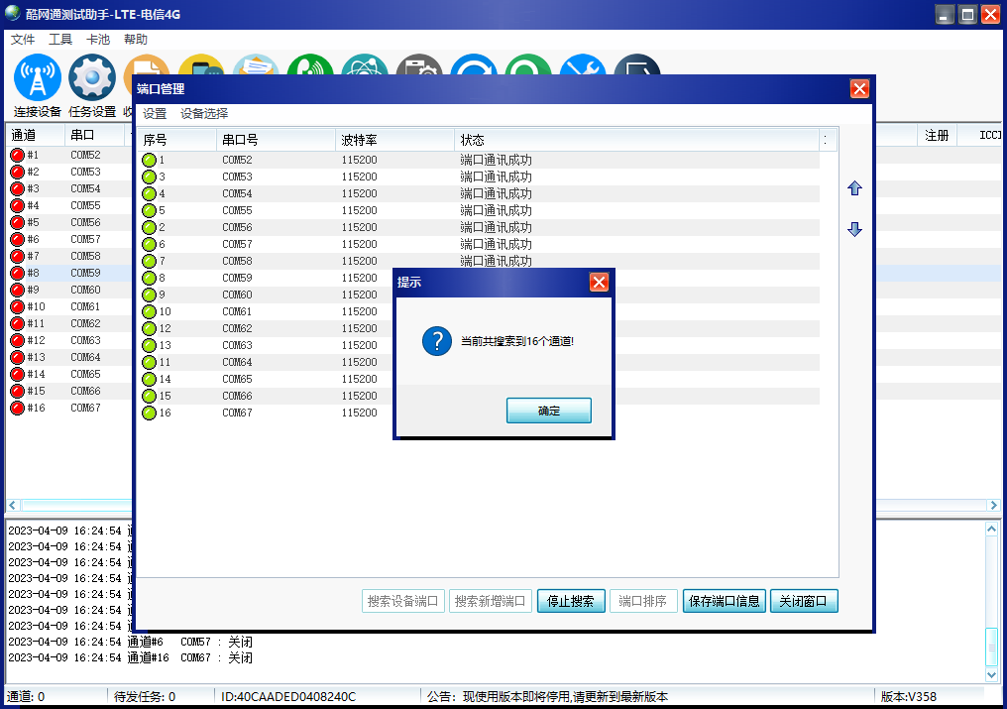Sort by 波特率 column header
This screenshot has height=709, width=1007.
point(394,140)
